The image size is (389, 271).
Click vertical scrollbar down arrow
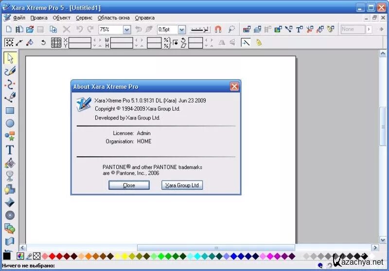click(383, 240)
